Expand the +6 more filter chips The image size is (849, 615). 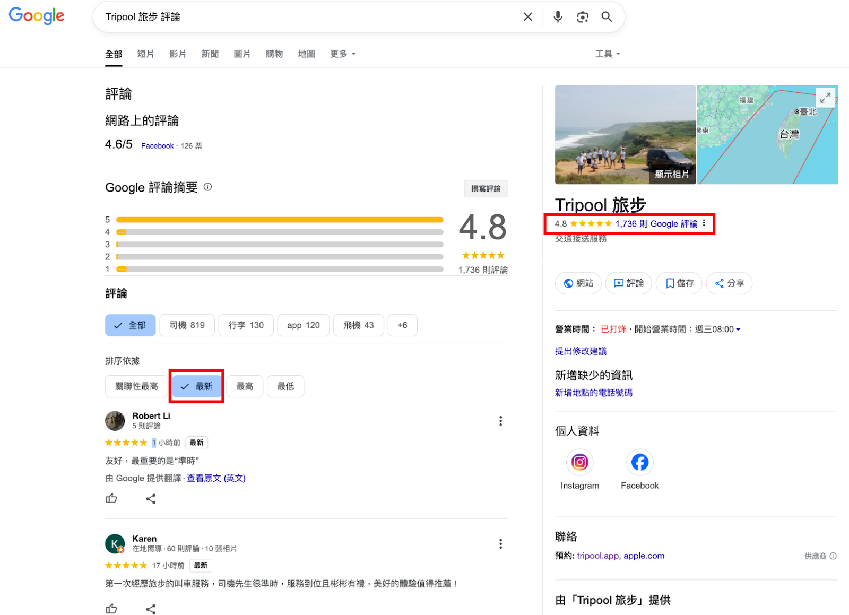pos(403,325)
